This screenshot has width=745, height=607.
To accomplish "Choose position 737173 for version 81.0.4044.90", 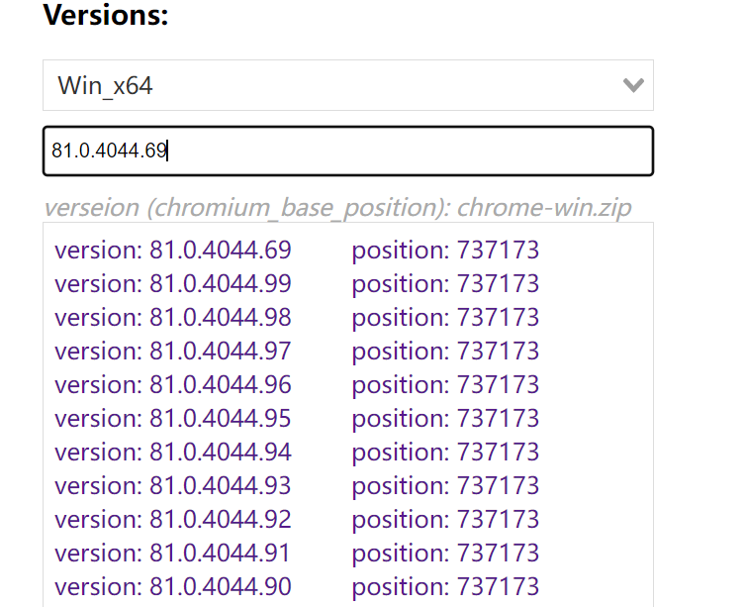I will click(x=445, y=586).
